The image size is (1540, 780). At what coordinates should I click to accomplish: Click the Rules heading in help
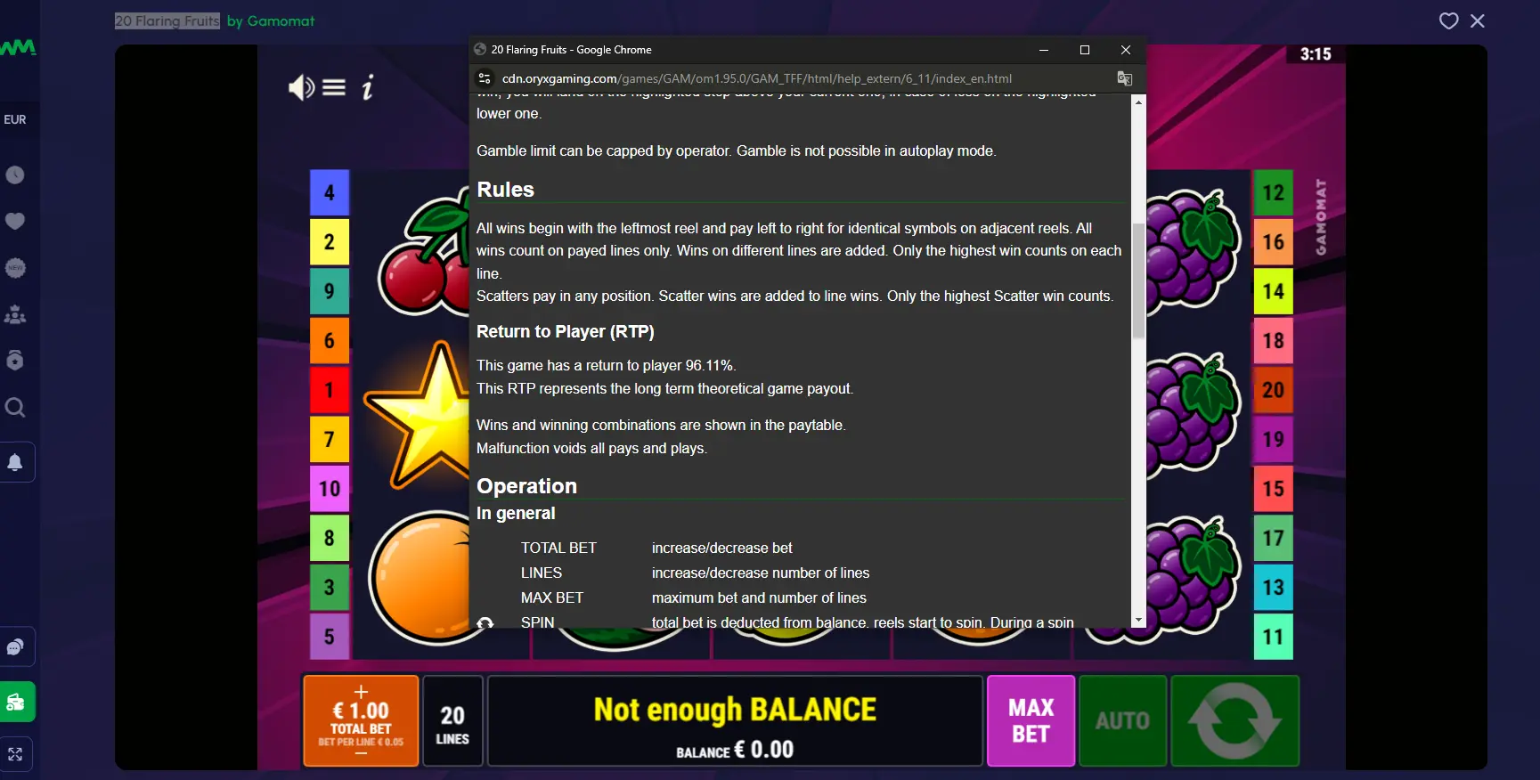(x=505, y=190)
